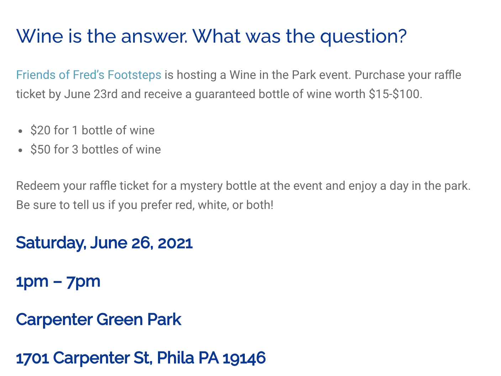501x376 pixels.
Task: Click the "Wine is the answer" page heading
Action: coord(211,36)
